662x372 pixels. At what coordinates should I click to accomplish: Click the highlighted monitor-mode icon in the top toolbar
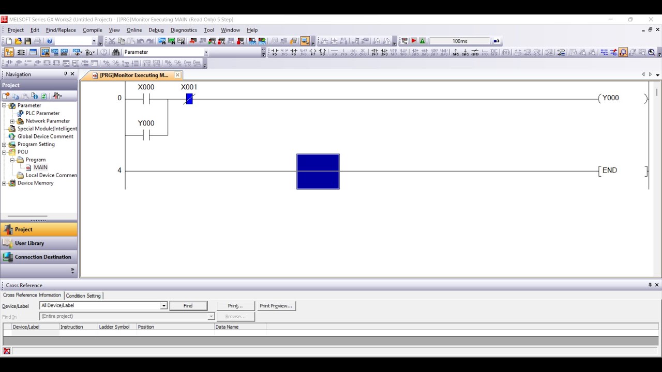click(x=305, y=41)
